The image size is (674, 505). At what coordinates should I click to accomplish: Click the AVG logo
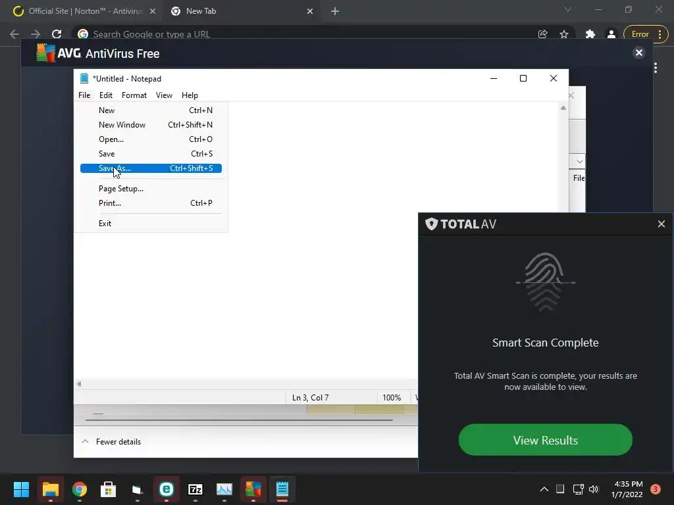tap(46, 53)
